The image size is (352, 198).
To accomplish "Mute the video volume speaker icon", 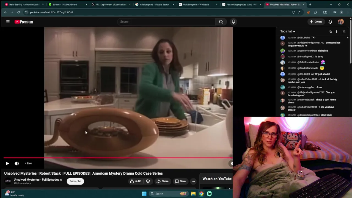I will click(x=17, y=163).
